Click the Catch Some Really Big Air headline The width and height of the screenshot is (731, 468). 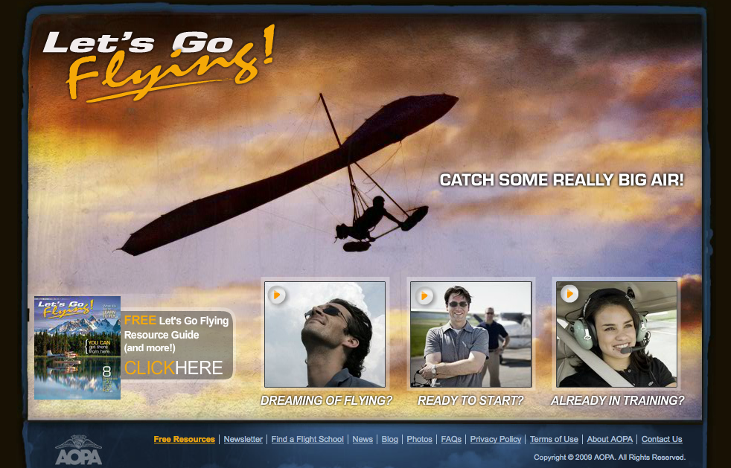pos(562,180)
